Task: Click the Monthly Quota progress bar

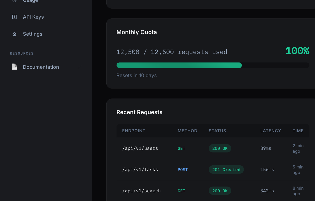Action: (x=213, y=65)
